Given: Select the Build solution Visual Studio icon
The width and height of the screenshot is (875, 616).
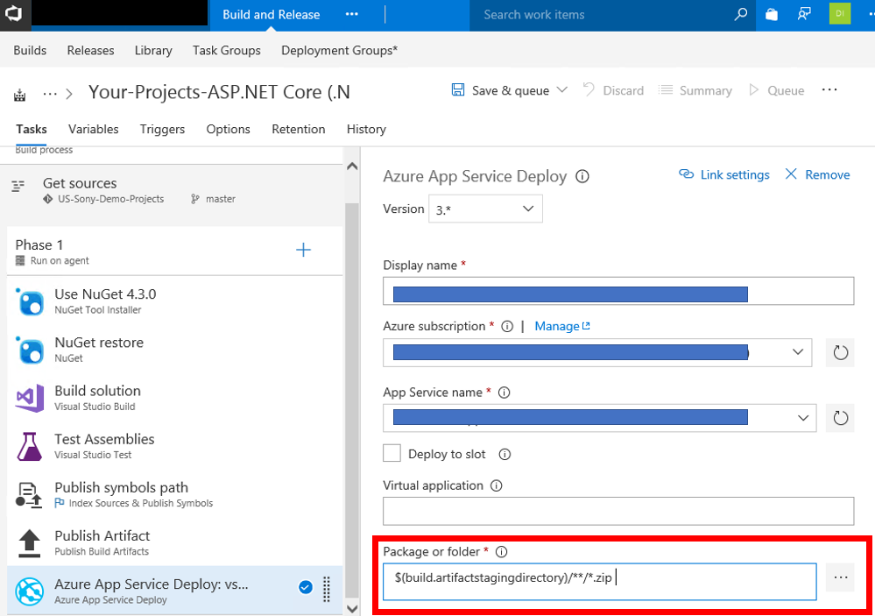Looking at the screenshot, I should pyautogui.click(x=30, y=398).
